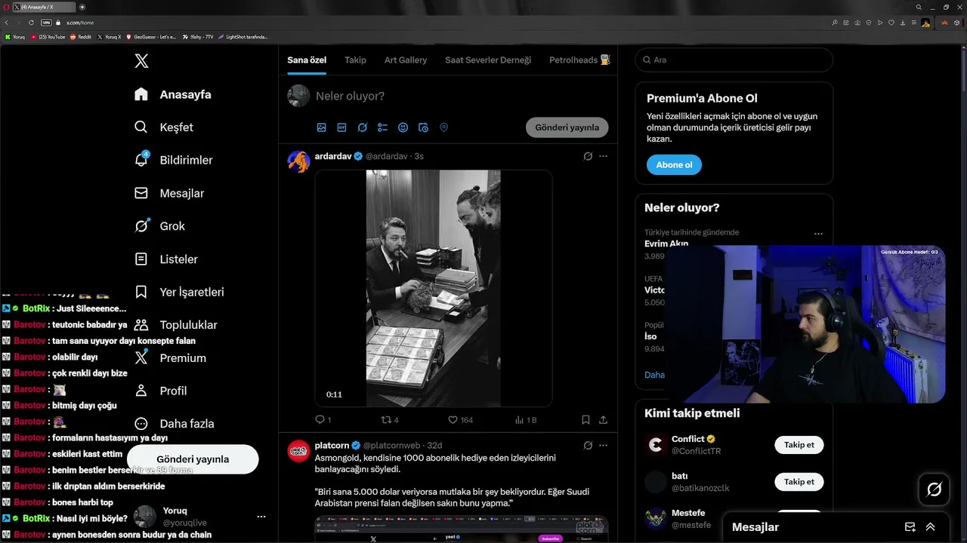This screenshot has height=543, width=967.
Task: Insert a poll in the composer
Action: (x=382, y=127)
